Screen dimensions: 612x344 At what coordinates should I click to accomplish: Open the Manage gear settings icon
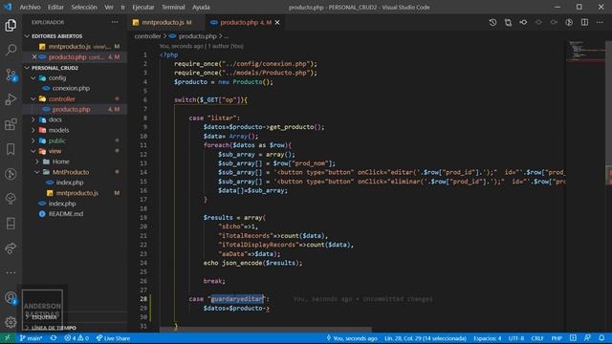(11, 322)
